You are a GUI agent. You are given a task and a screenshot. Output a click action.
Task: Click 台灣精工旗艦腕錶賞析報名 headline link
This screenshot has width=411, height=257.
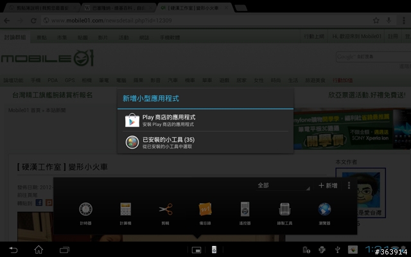[x=53, y=95]
